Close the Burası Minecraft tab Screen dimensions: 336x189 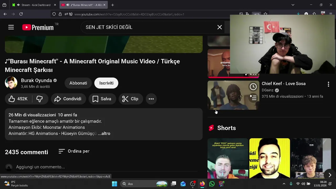click(104, 5)
